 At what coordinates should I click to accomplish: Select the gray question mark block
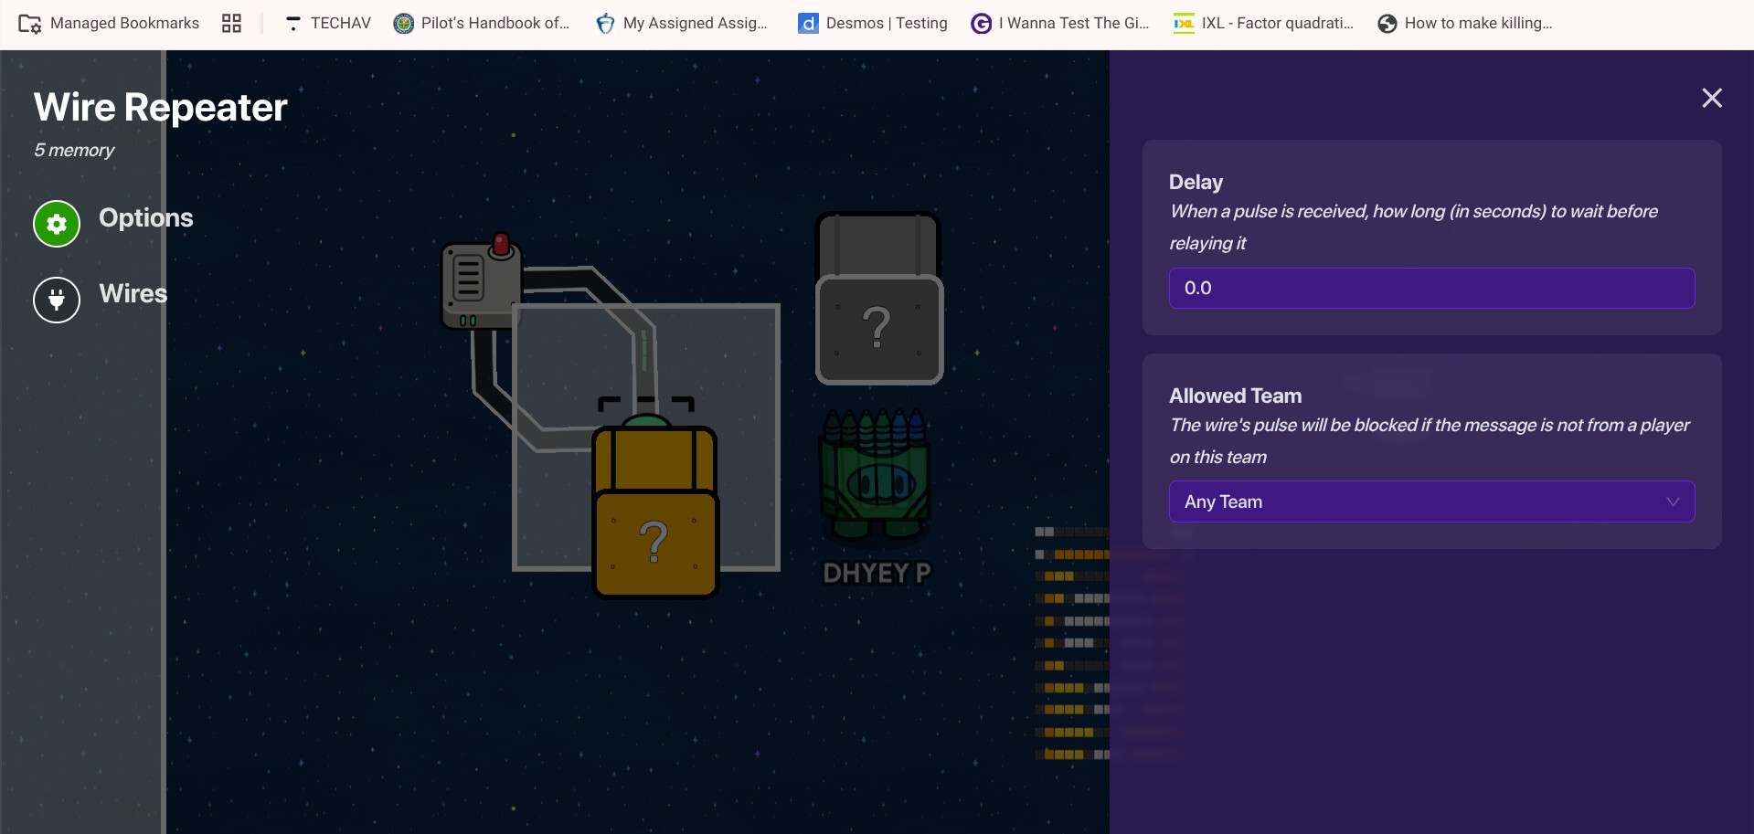878,301
